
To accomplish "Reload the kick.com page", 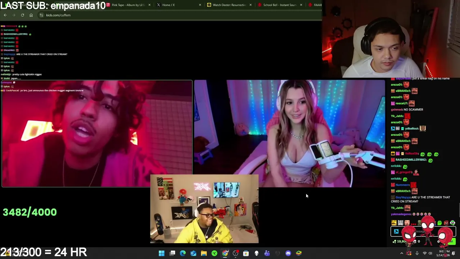I will (x=22, y=15).
